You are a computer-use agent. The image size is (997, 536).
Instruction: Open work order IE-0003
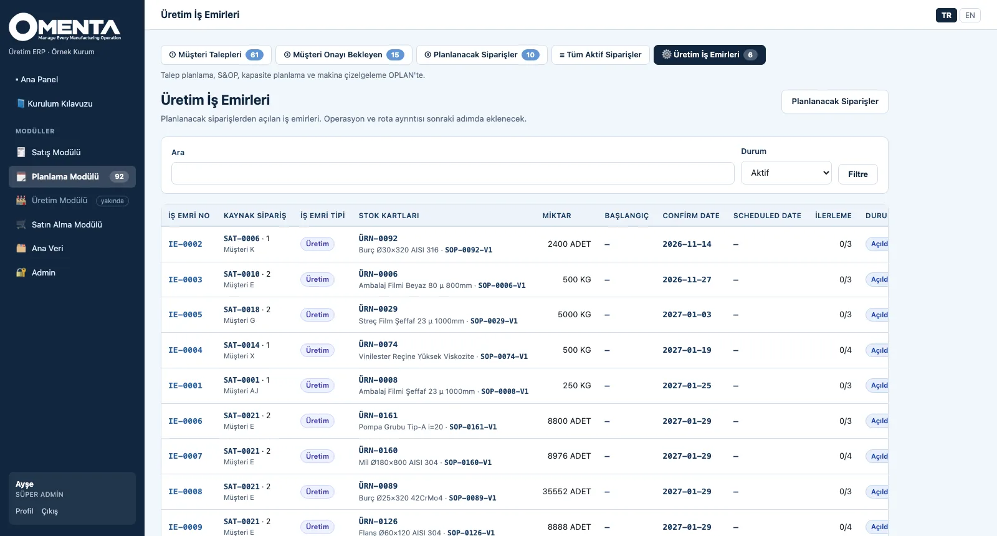(x=185, y=280)
